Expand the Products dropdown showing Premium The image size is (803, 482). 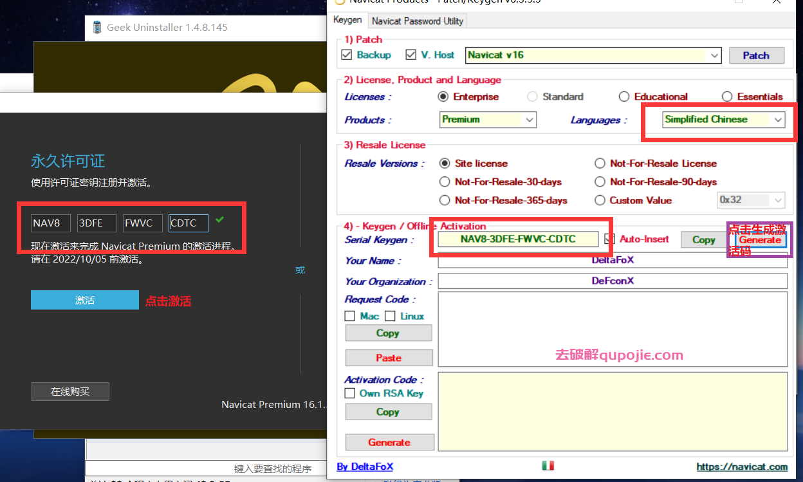tap(488, 120)
